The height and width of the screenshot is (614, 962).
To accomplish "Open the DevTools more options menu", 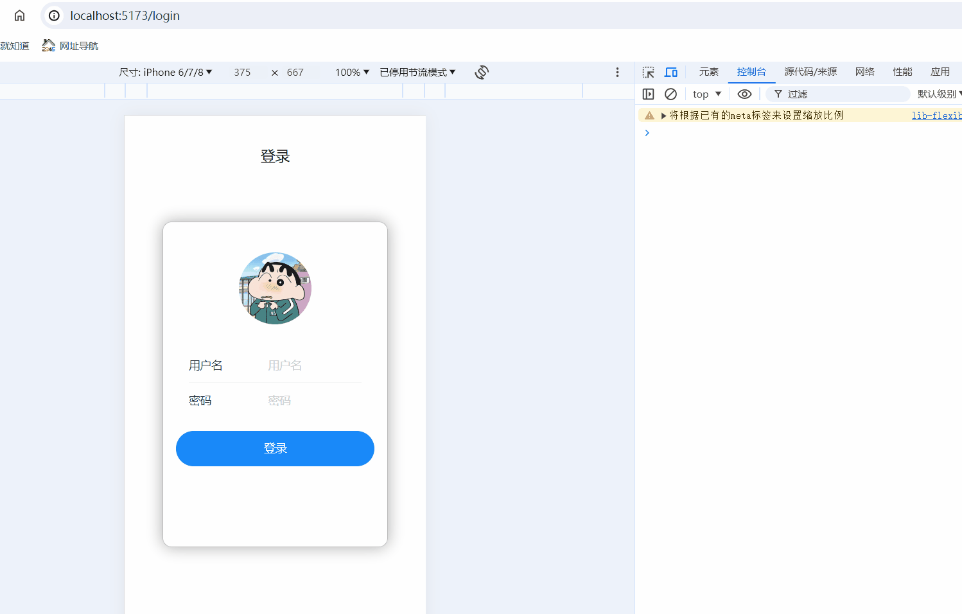I will click(x=617, y=72).
